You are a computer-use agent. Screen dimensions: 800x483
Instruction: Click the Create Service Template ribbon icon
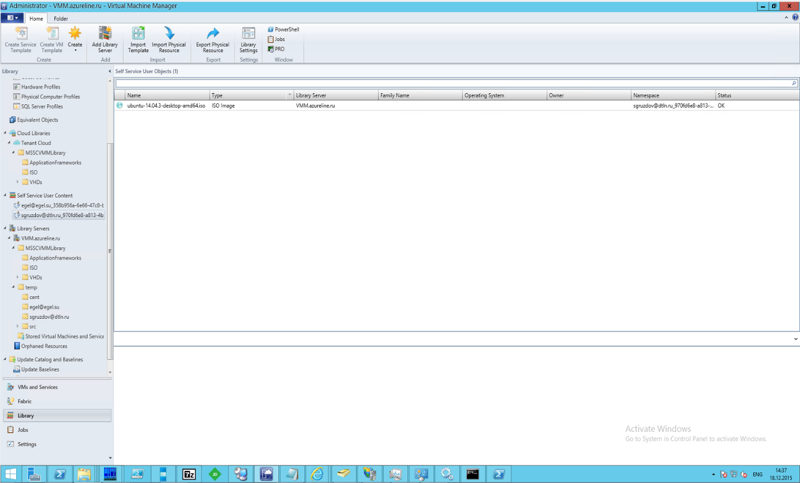(21, 39)
